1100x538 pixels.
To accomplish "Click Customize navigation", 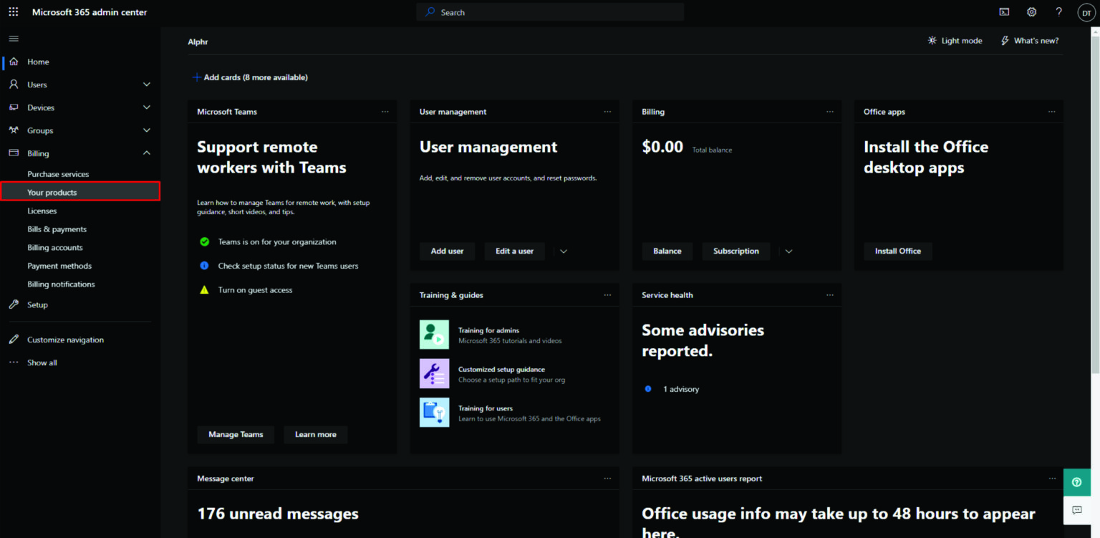I will [65, 340].
